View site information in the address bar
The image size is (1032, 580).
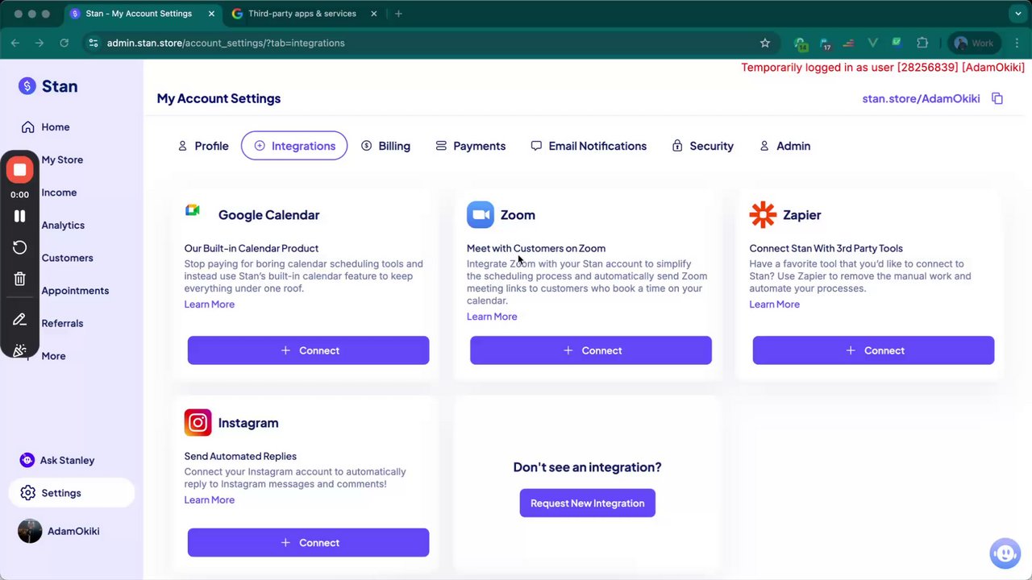point(94,43)
